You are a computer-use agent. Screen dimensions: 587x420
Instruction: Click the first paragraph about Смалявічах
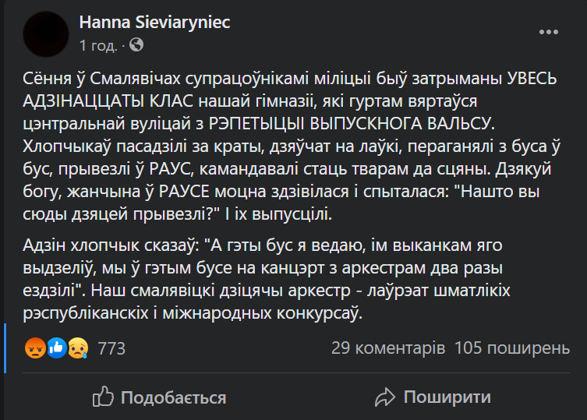[x=292, y=146]
